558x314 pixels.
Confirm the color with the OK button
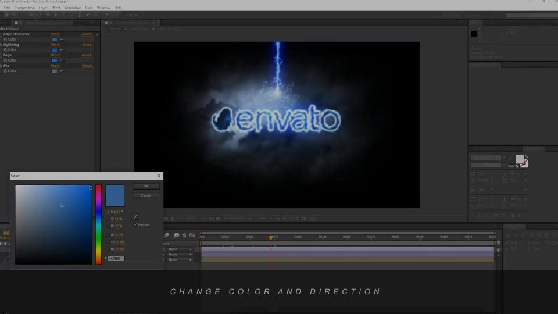146,186
